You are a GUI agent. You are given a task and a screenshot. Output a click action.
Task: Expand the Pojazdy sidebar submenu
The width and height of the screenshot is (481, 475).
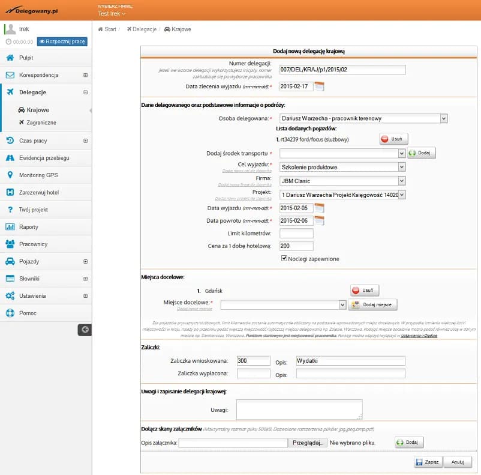85,262
